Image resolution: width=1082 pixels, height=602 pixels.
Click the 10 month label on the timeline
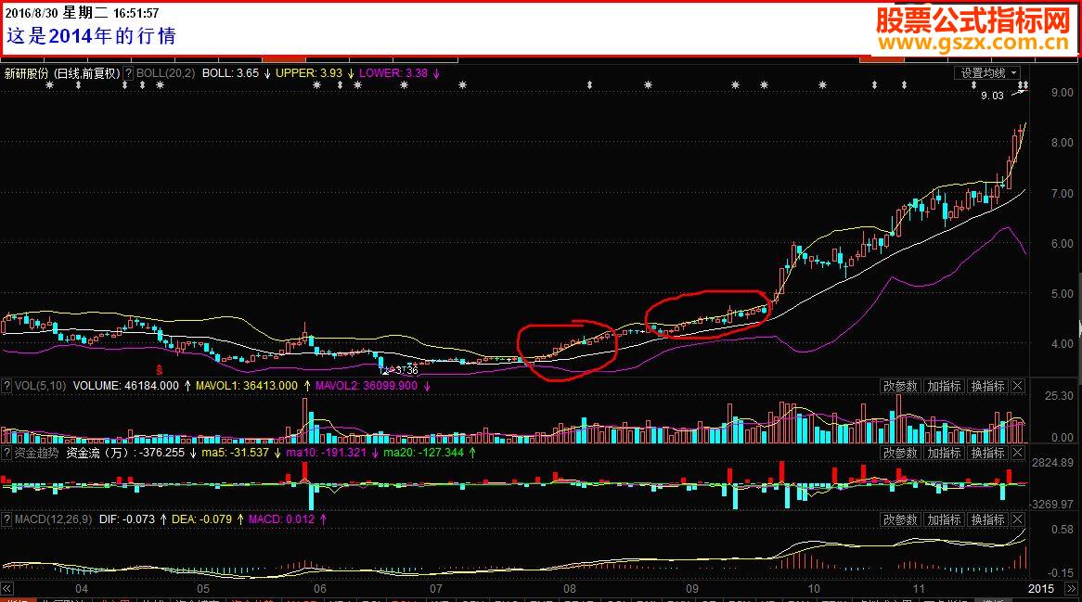point(814,589)
